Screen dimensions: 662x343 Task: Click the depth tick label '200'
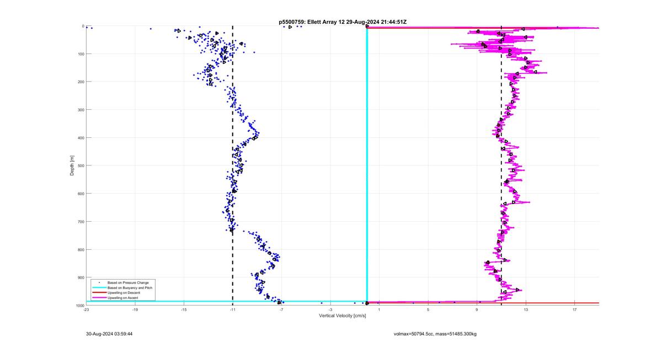[x=80, y=82]
